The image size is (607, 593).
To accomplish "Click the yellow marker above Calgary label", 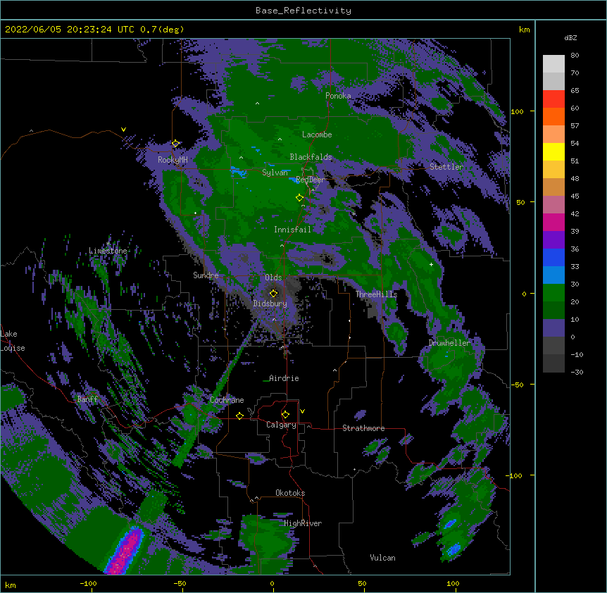I will 285,415.
